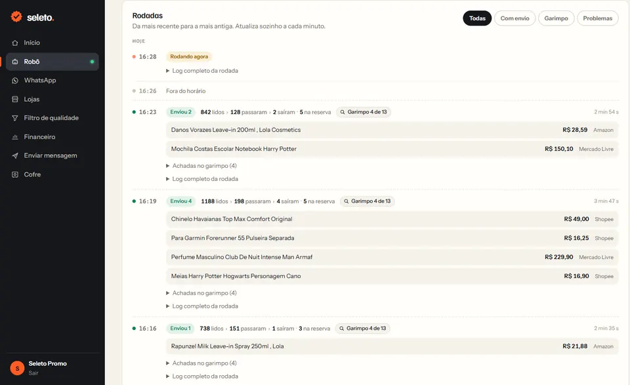630x385 pixels.
Task: Select the Todas filter tab
Action: pos(477,18)
